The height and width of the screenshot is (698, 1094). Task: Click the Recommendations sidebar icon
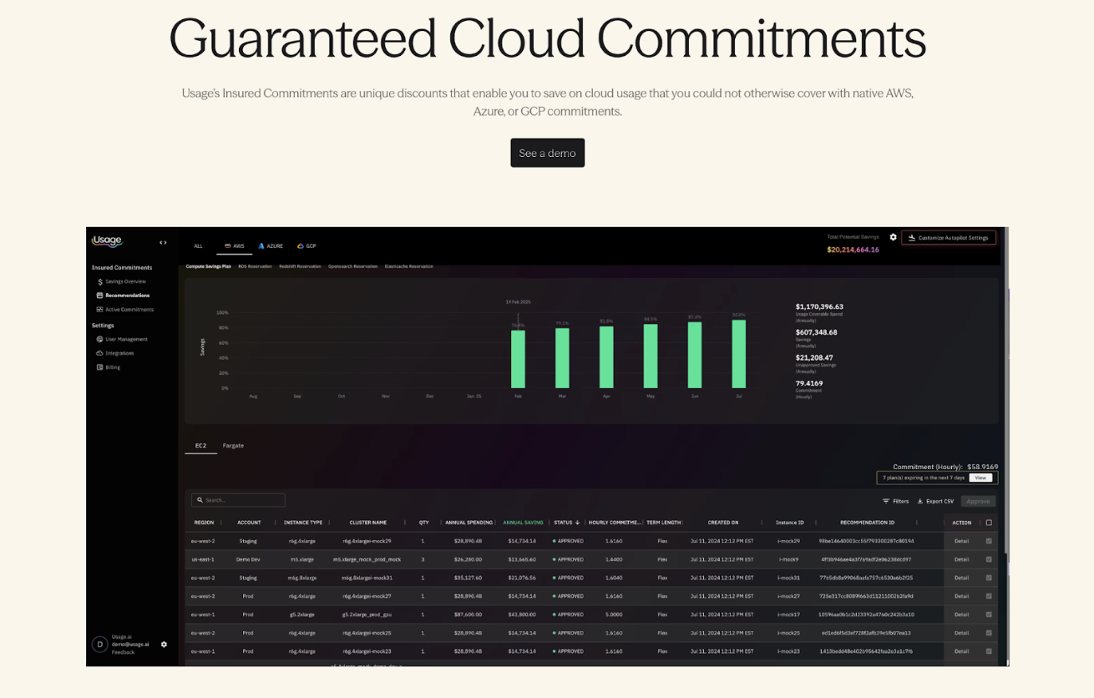(x=100, y=296)
